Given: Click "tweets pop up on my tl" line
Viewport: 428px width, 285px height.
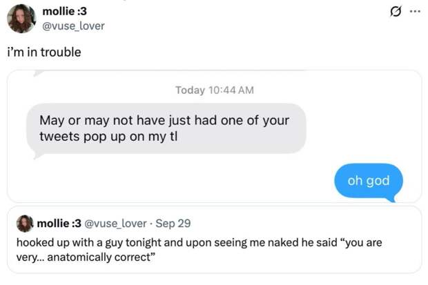Looking at the screenshot, I should [108, 137].
